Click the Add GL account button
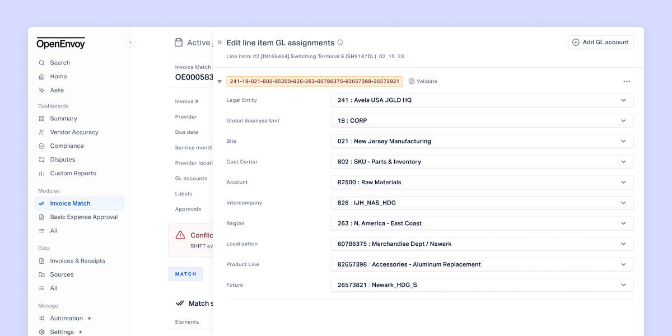The height and width of the screenshot is (336, 672). (601, 43)
